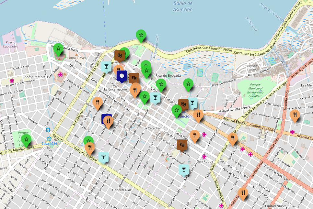Open the theater masks marker near Cristóbal Colón

click(x=120, y=55)
